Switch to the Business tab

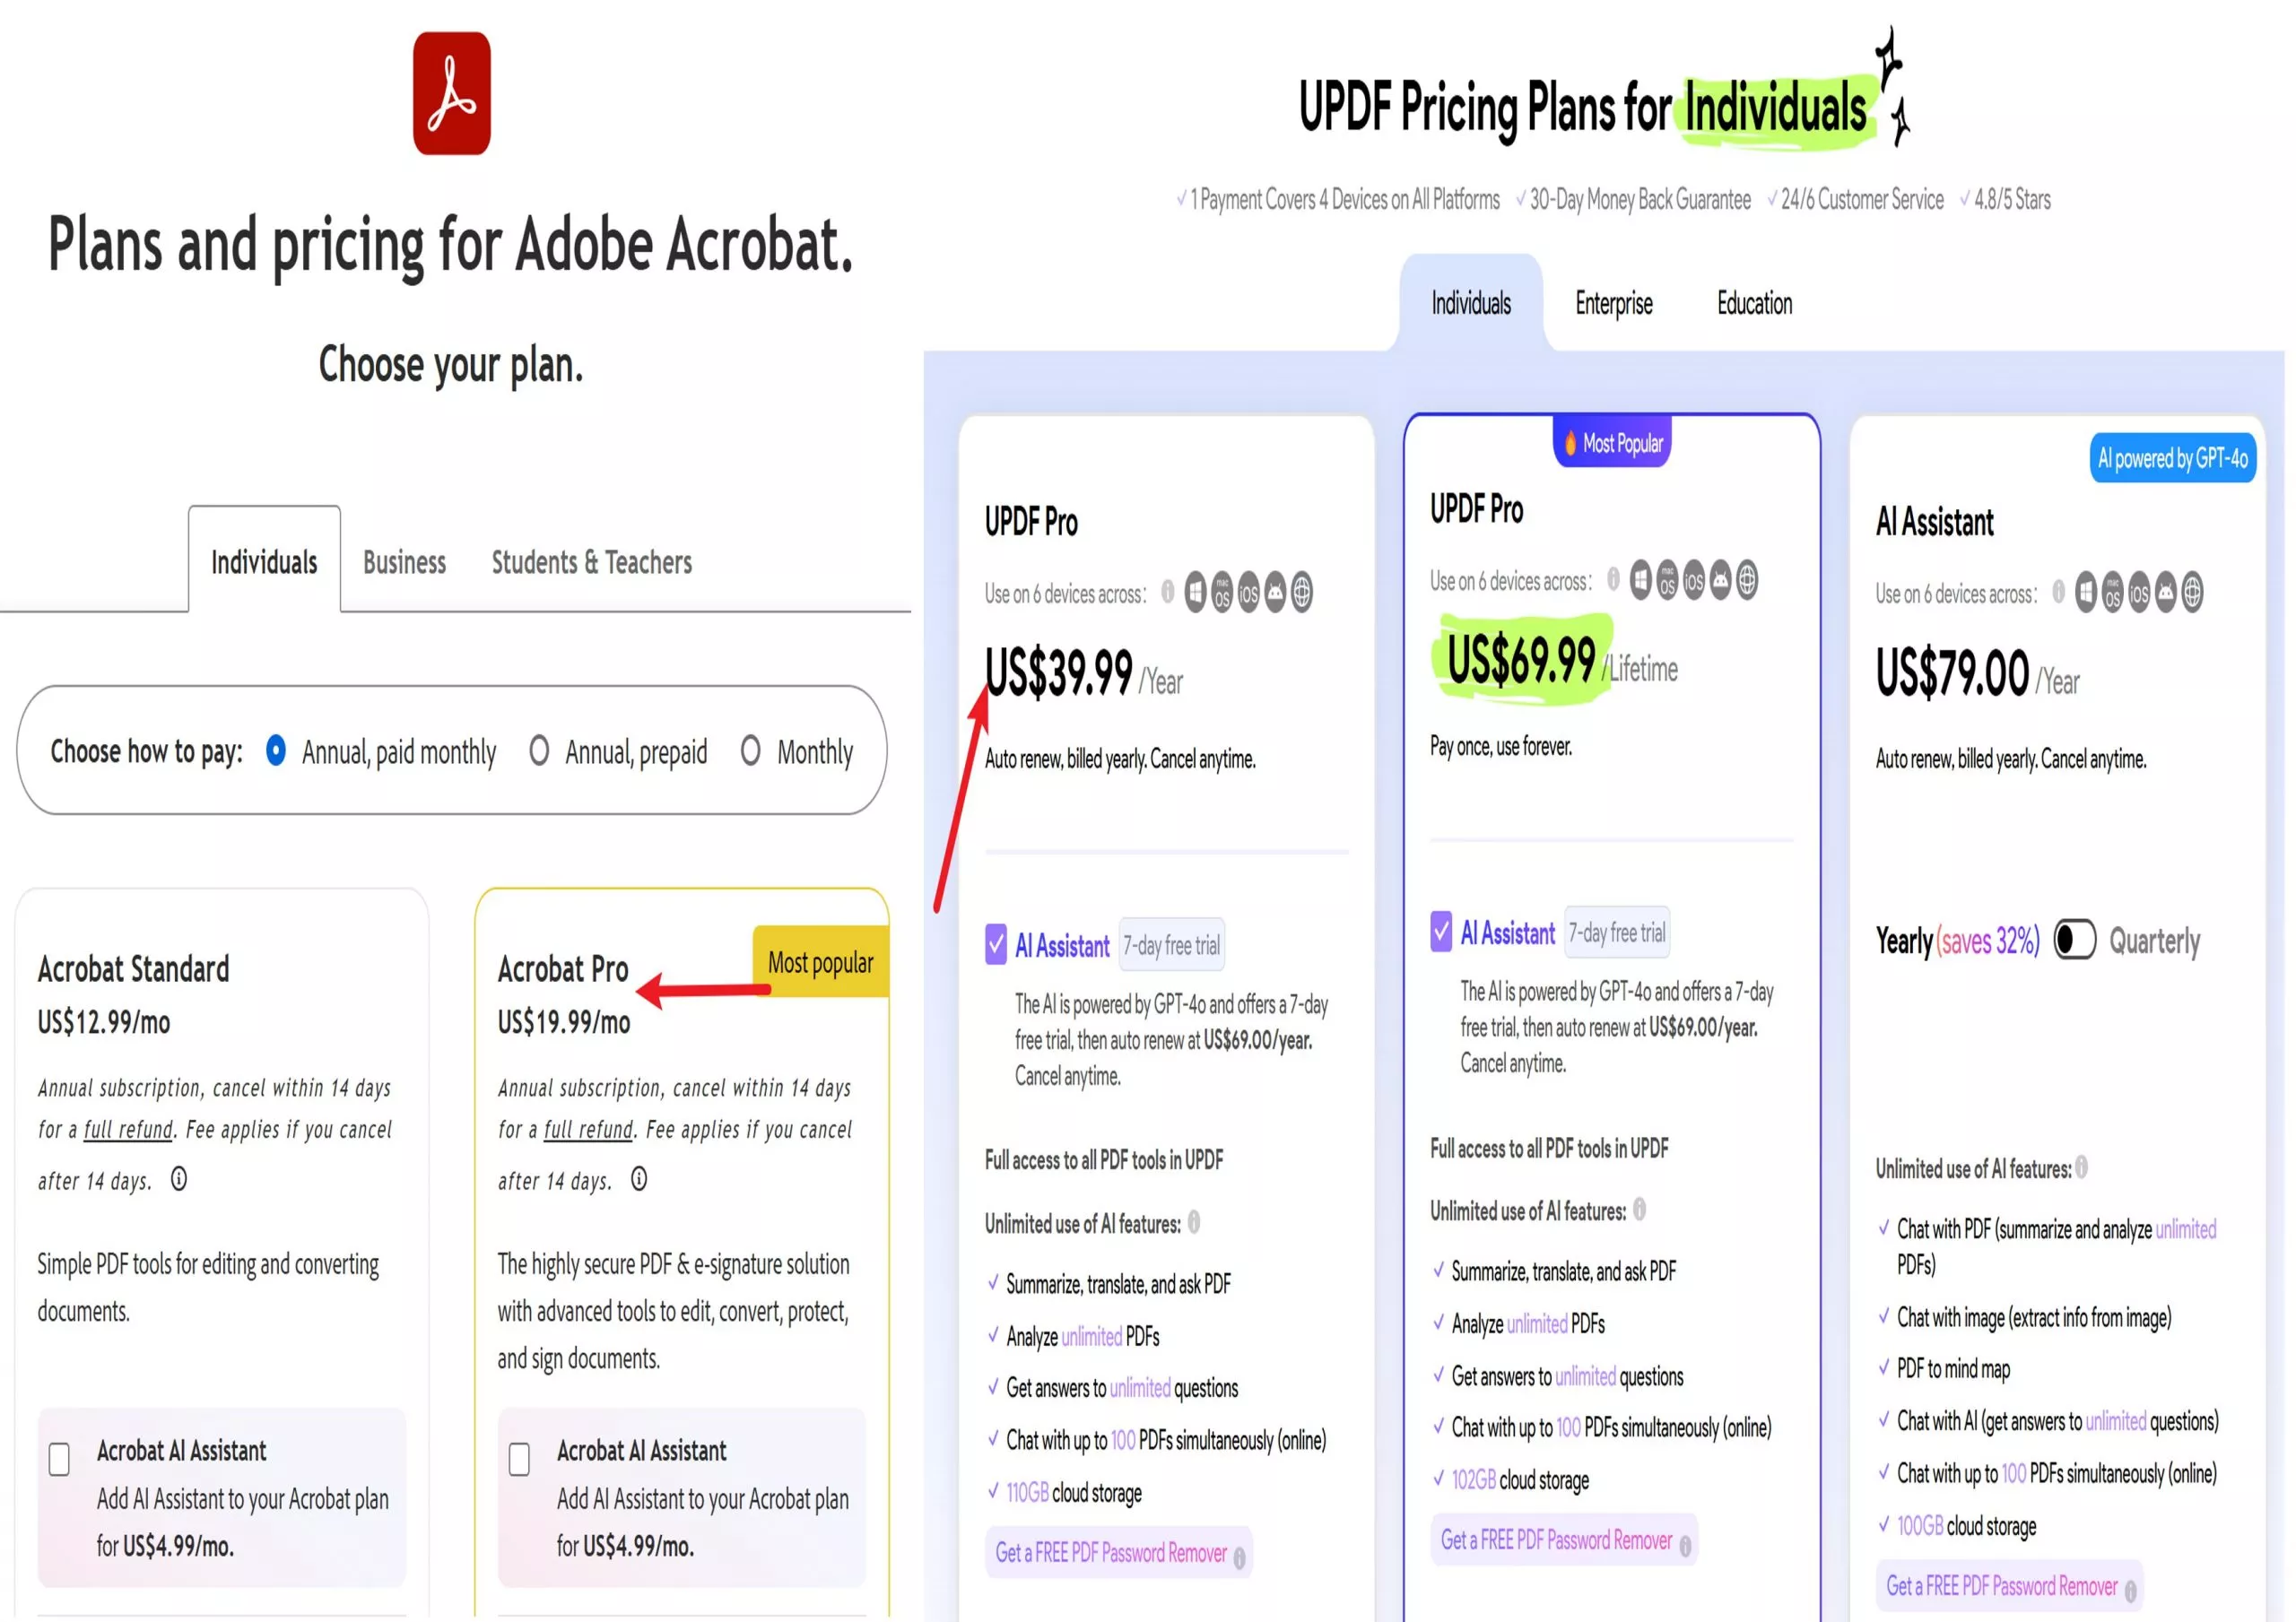tap(404, 562)
